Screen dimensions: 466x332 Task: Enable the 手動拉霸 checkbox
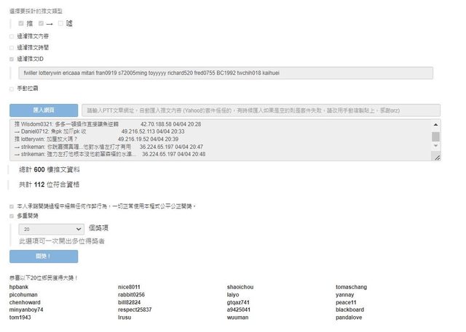(12, 88)
